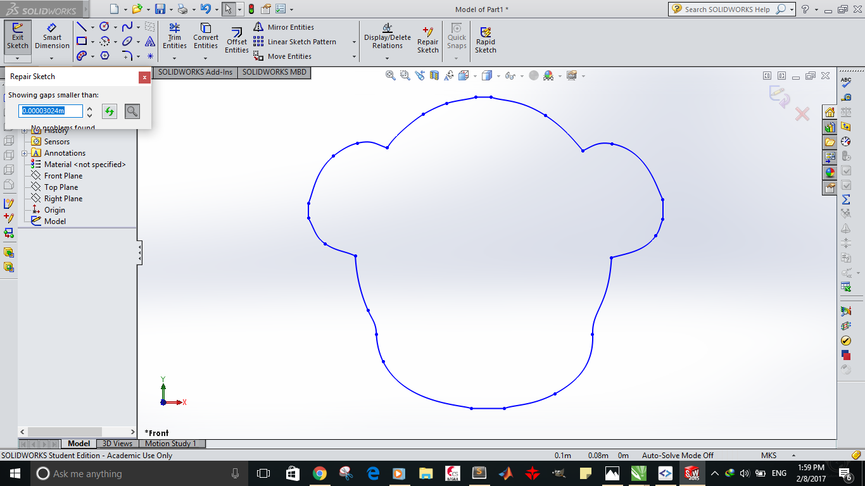Expand the History tree node

click(25, 130)
